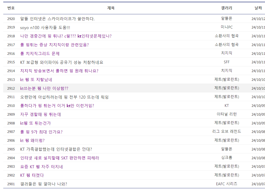Click post number 2920

click(11, 19)
